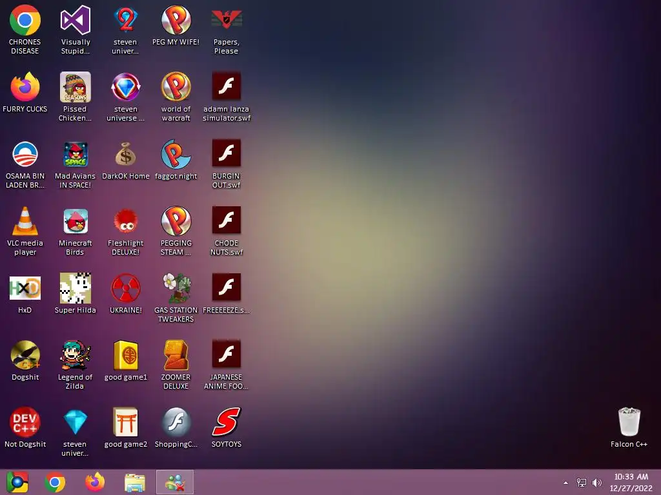Select the FREEEEEZE flash file

[227, 294]
